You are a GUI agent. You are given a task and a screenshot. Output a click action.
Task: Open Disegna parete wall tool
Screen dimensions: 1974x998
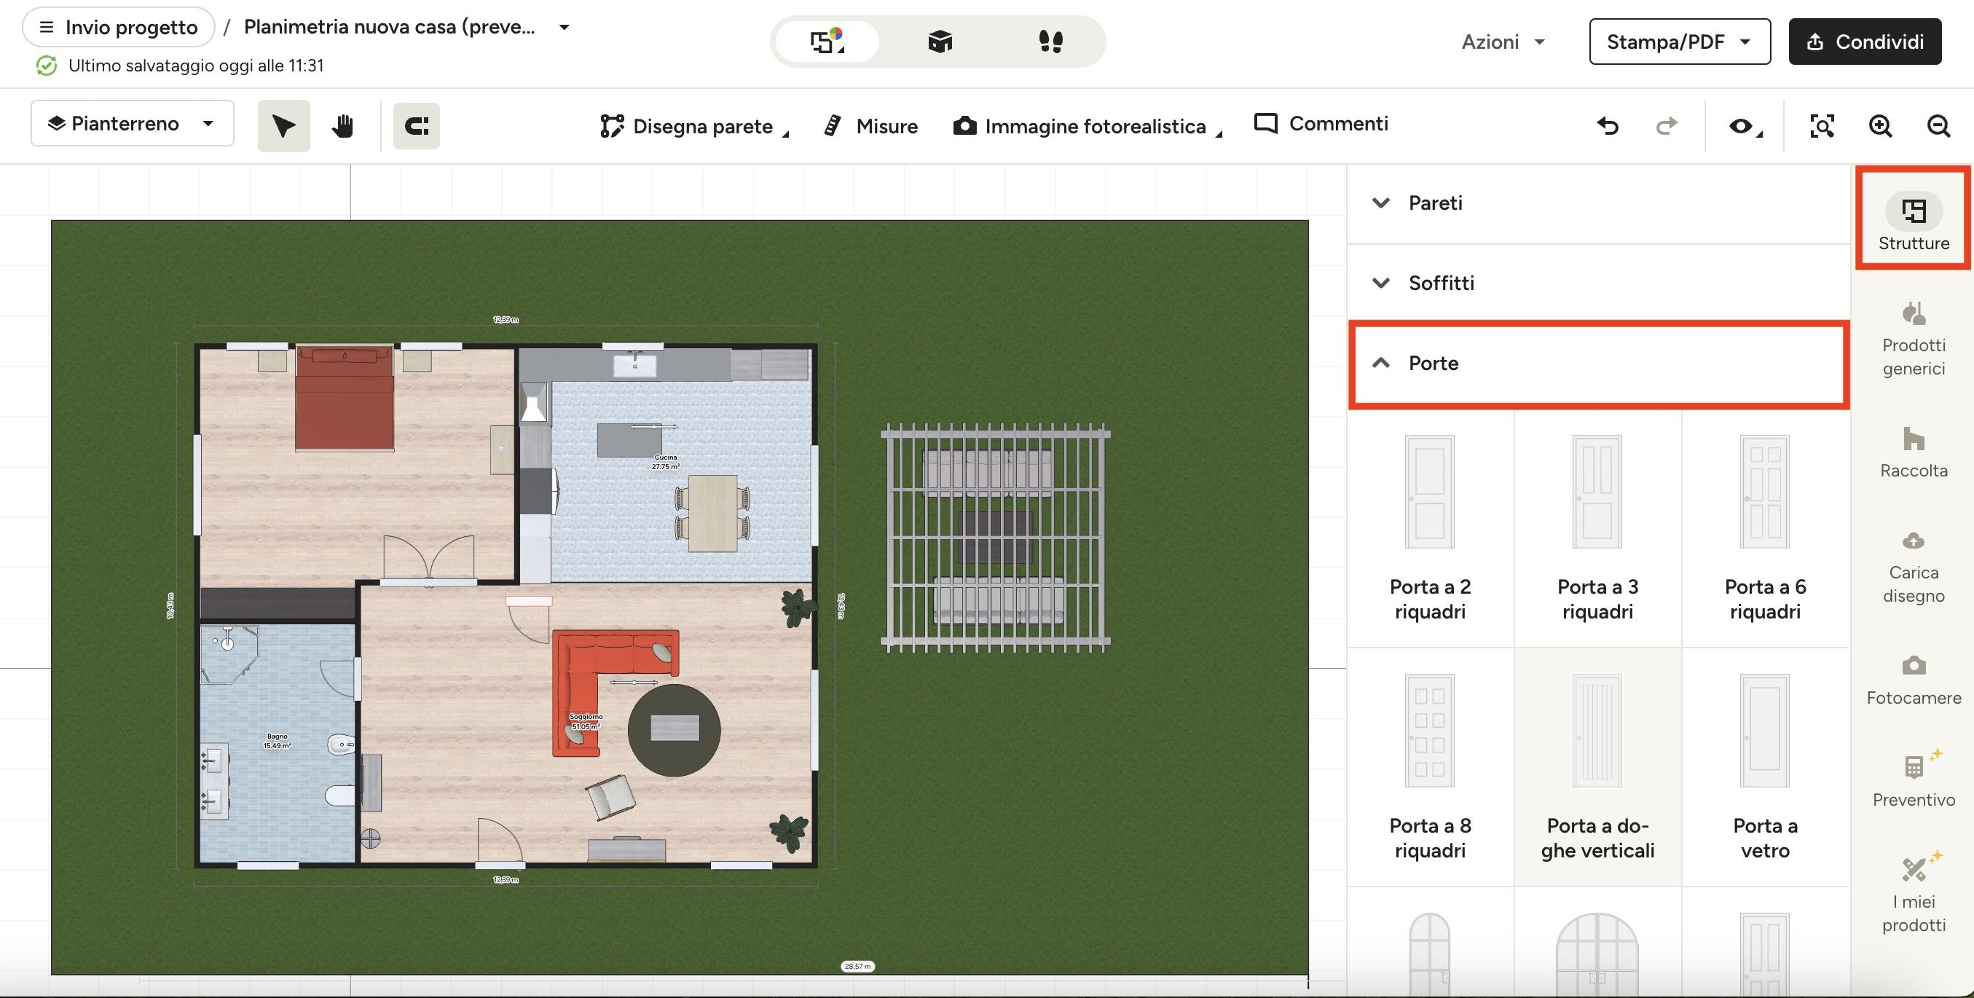694,126
